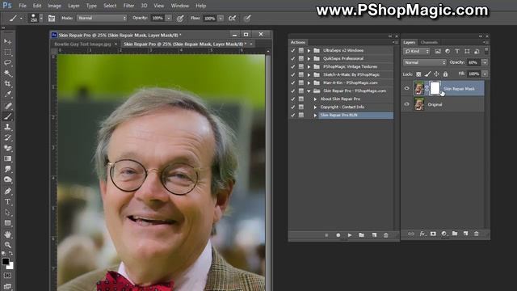Open the layer Opacity slider arrow
This screenshot has width=517, height=291.
485,62
